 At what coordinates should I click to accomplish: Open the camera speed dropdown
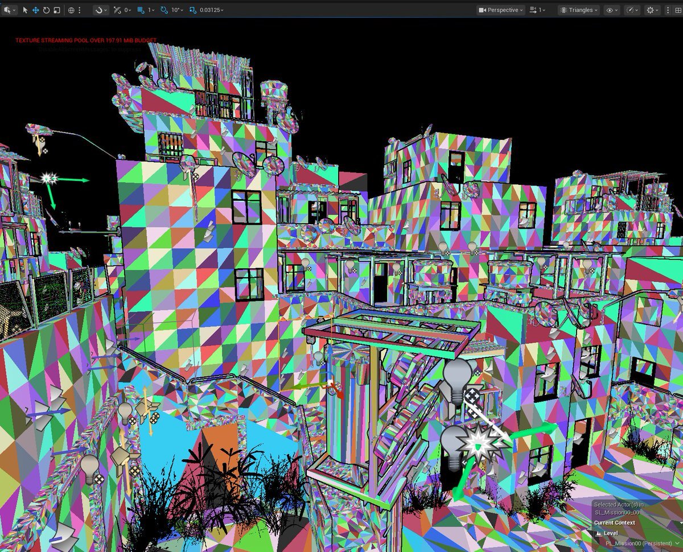pos(537,10)
